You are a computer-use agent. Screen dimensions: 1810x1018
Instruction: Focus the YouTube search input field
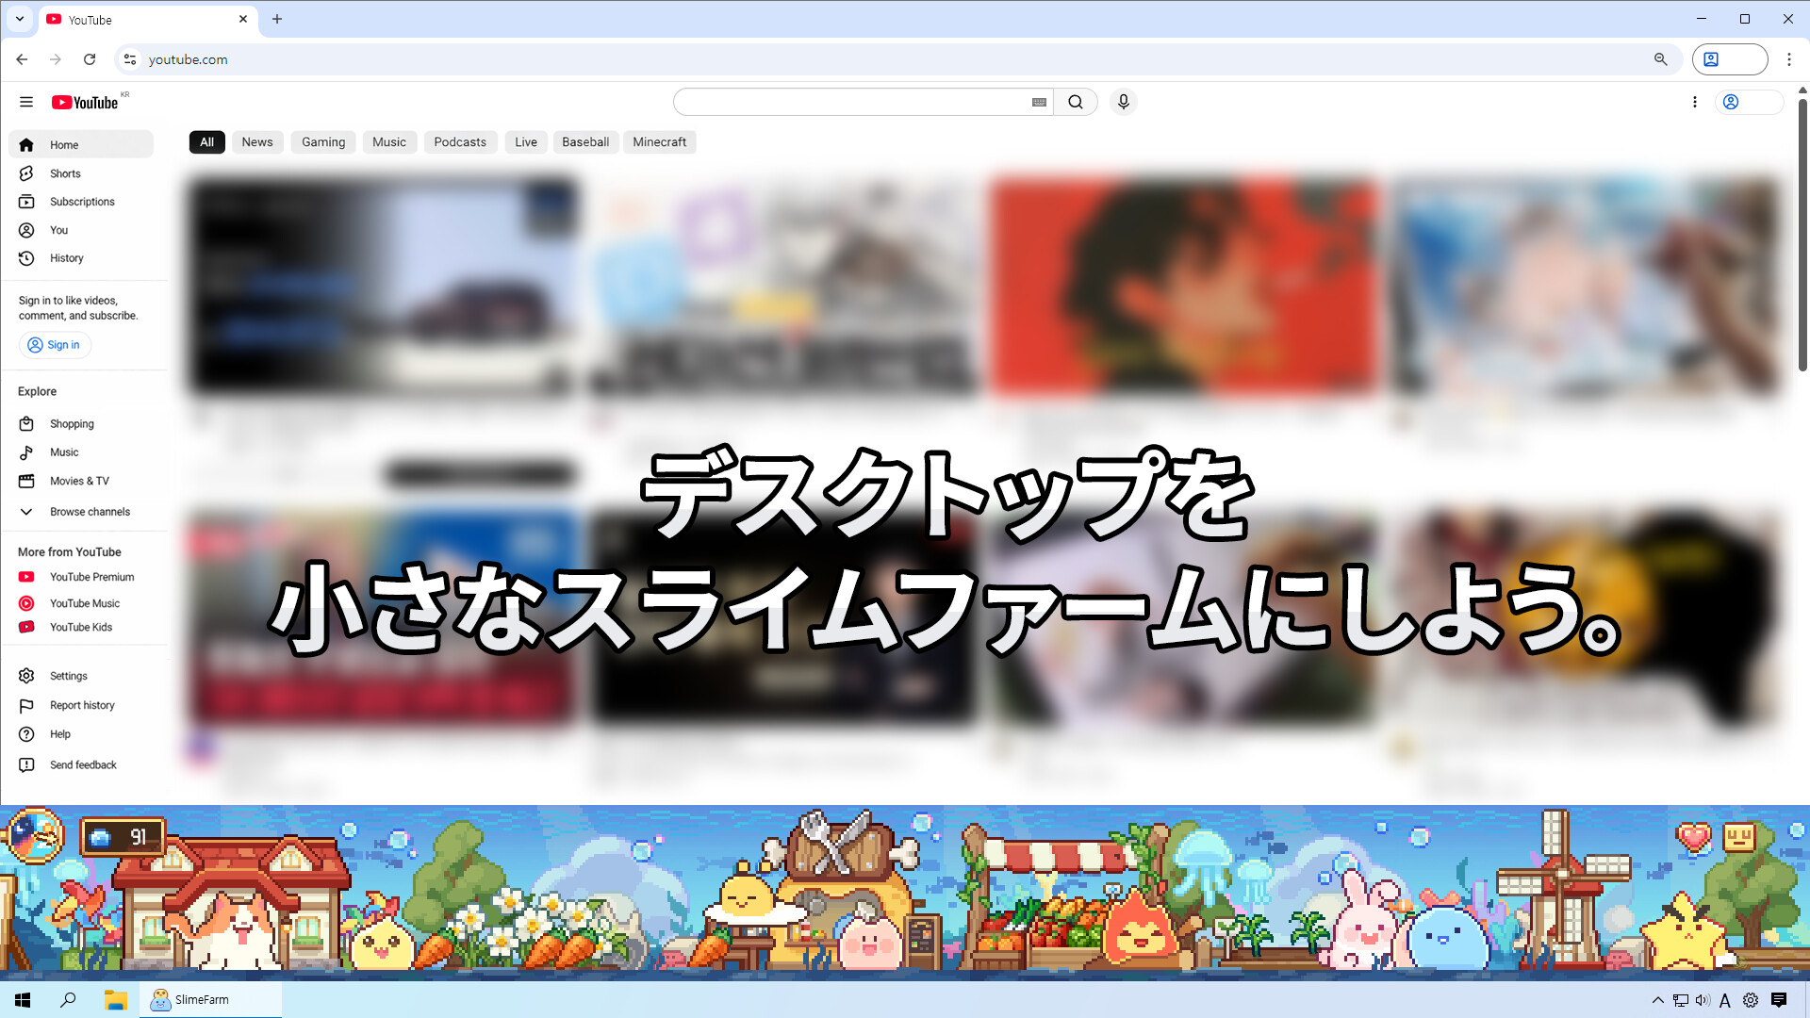[x=853, y=102]
